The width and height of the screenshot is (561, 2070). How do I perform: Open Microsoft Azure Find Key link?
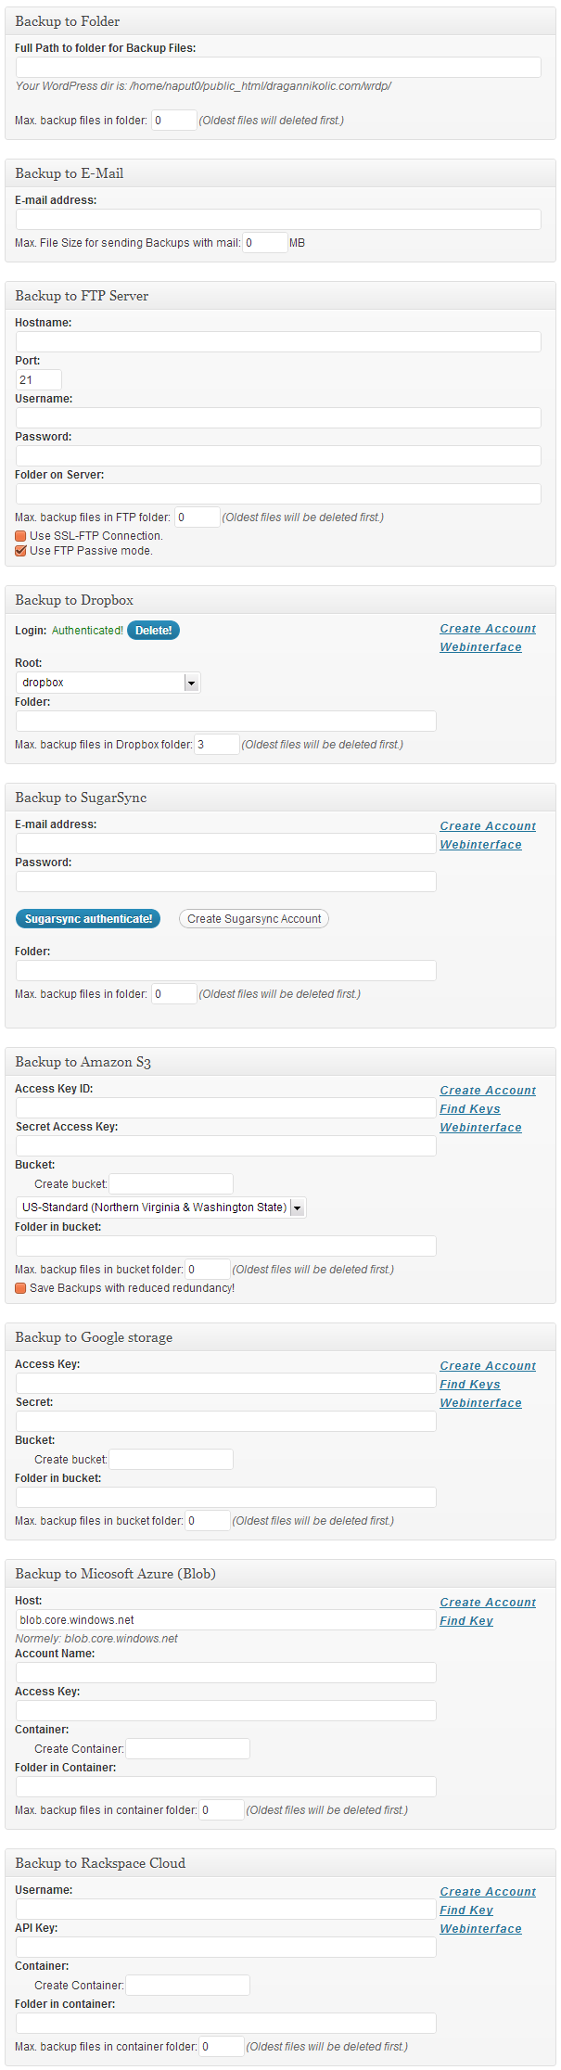coord(466,1621)
